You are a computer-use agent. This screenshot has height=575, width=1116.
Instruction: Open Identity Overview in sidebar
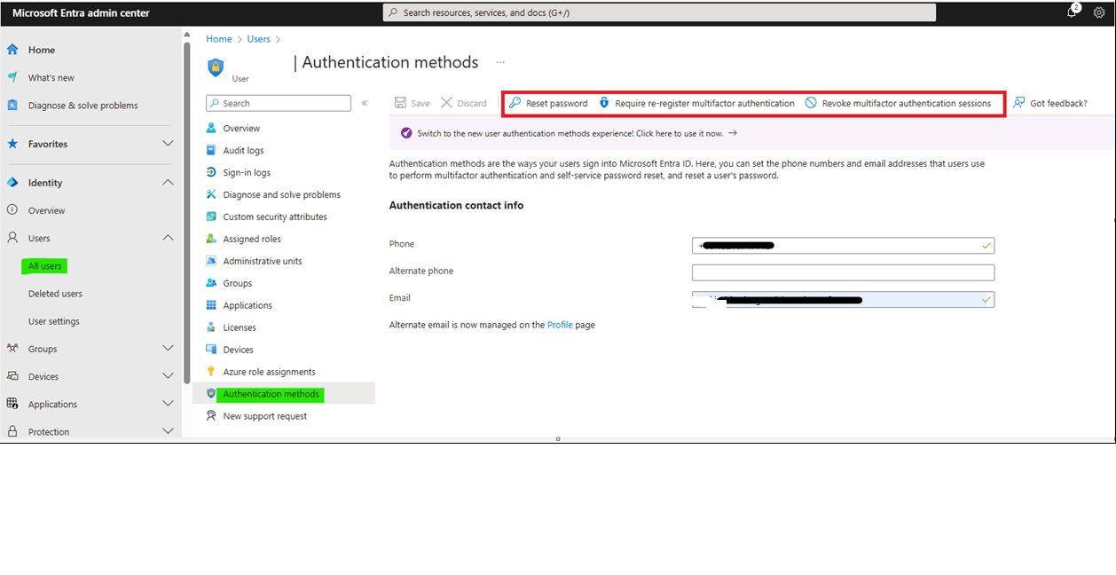(46, 210)
